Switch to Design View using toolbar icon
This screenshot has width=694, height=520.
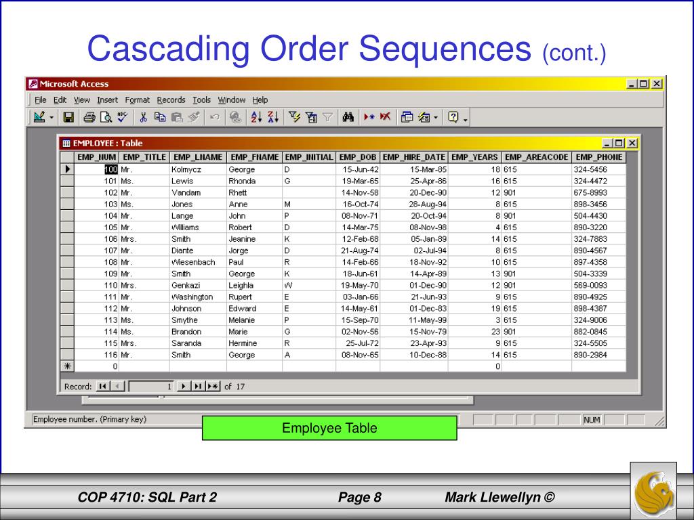point(39,117)
